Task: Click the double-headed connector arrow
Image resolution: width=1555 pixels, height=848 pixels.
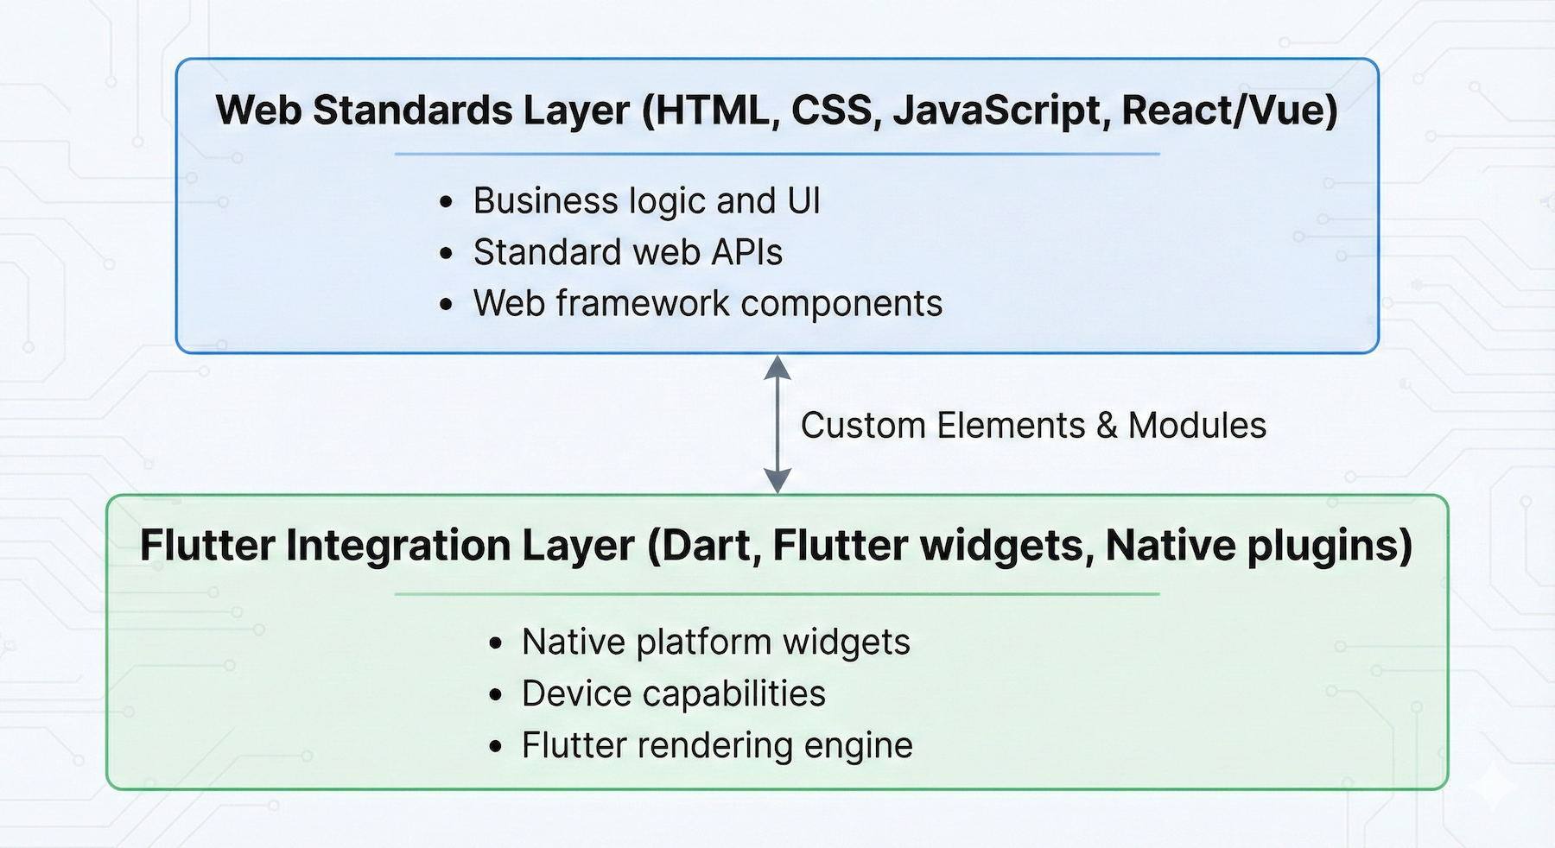Action: pyautogui.click(x=776, y=425)
